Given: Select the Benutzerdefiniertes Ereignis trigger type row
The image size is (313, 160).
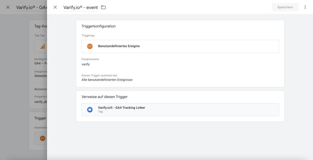Looking at the screenshot, I should 180,46.
